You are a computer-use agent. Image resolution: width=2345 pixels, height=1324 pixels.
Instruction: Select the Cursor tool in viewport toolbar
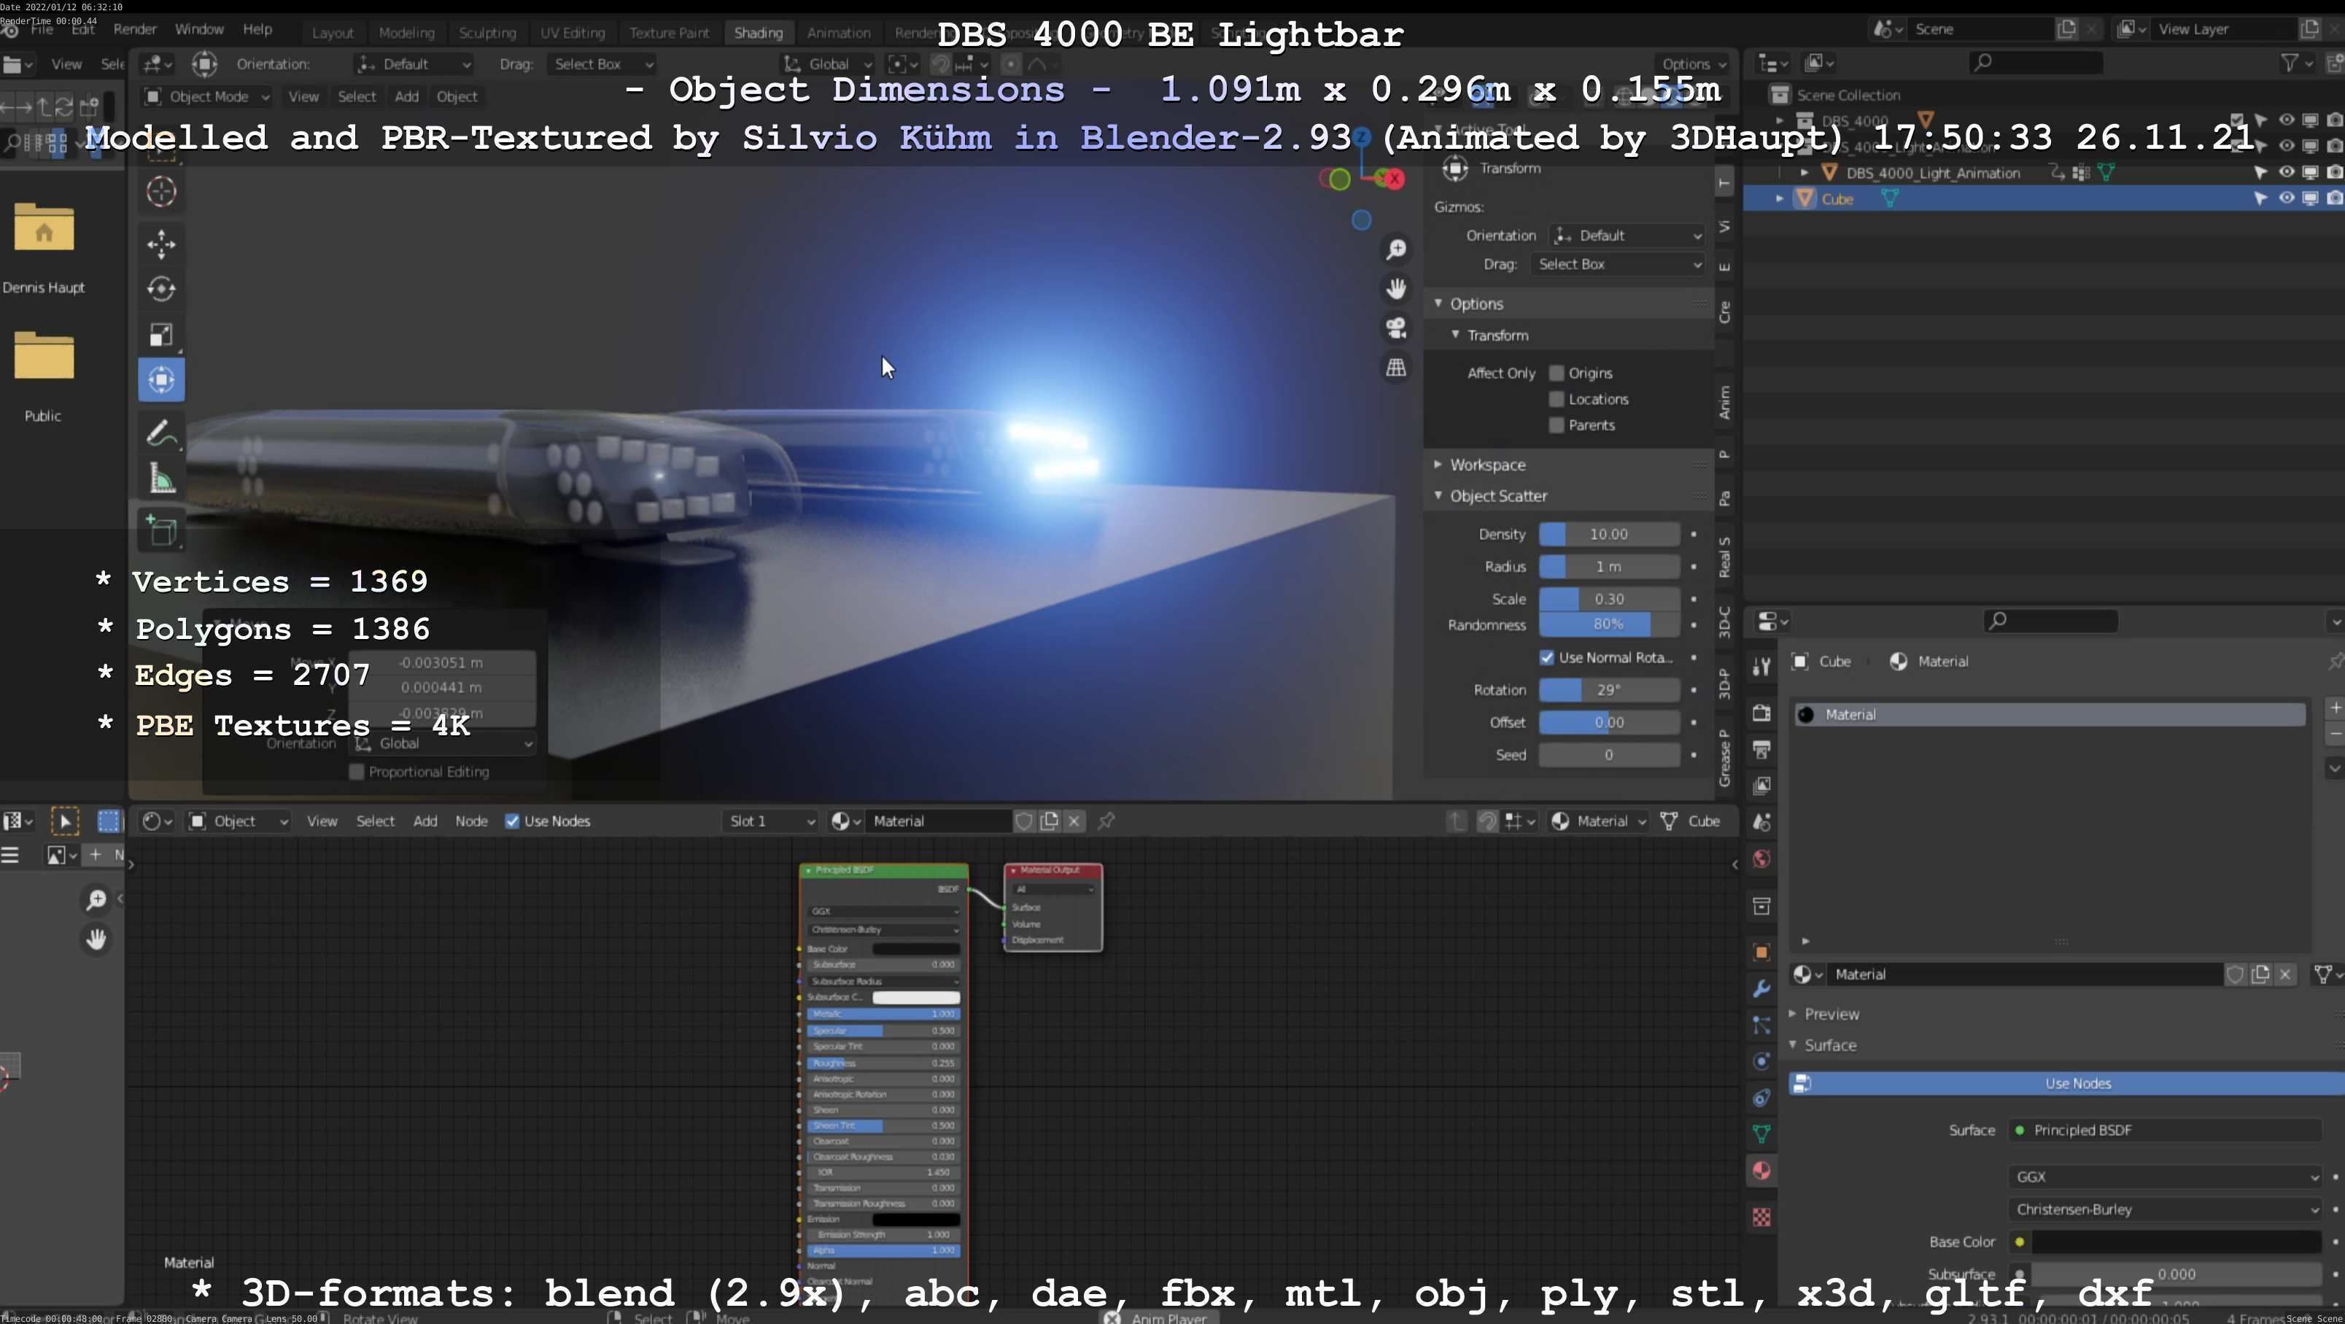(x=161, y=191)
